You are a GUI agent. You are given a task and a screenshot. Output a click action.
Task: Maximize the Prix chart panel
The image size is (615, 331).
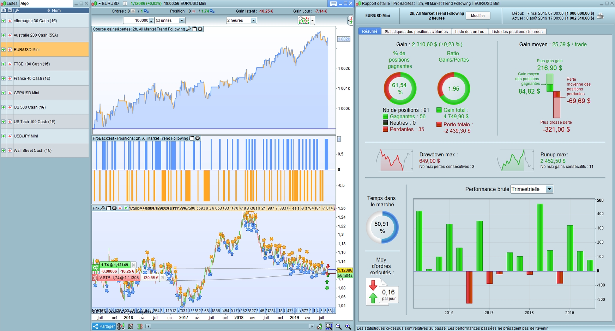[x=108, y=208]
